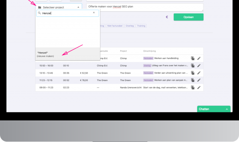The width and height of the screenshot is (239, 142).
Task: Expand the Chatten widget
Action: pos(214,109)
